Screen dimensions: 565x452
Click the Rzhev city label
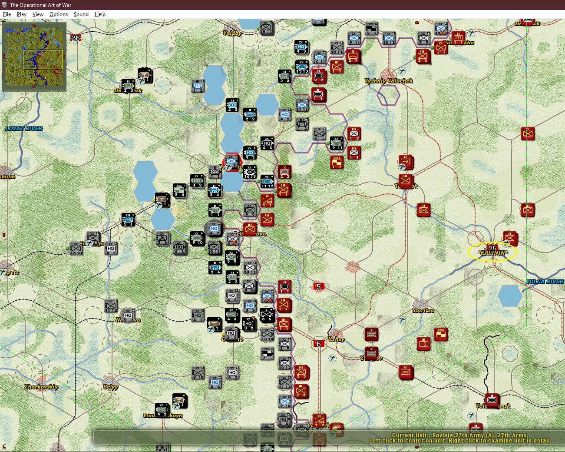tap(336, 339)
